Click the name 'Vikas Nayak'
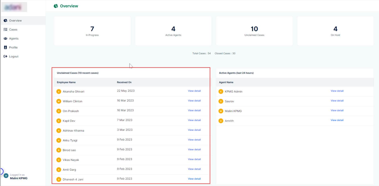The height and width of the screenshot is (186, 379). [71, 160]
